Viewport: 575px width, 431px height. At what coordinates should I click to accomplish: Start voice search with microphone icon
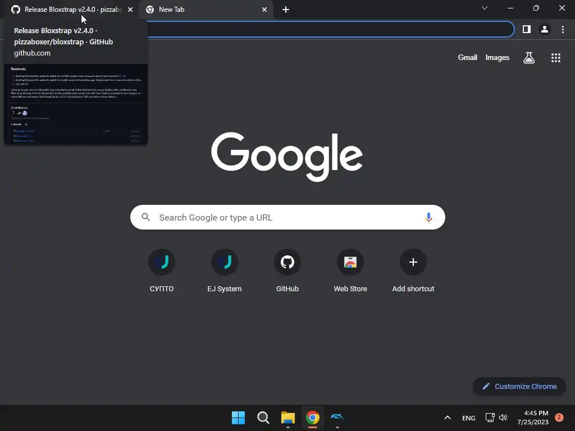[x=428, y=217]
